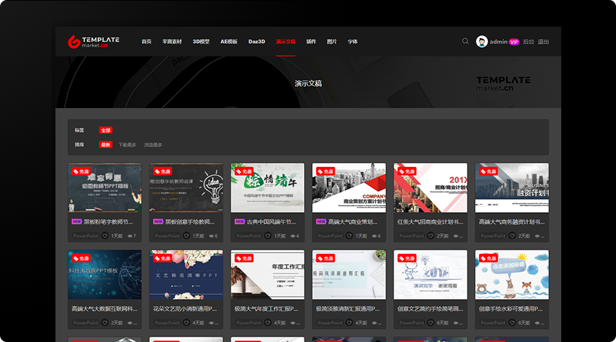Click the eye views icon on 高端大气商业策划 card
The height and width of the screenshot is (342, 616).
coord(374,237)
